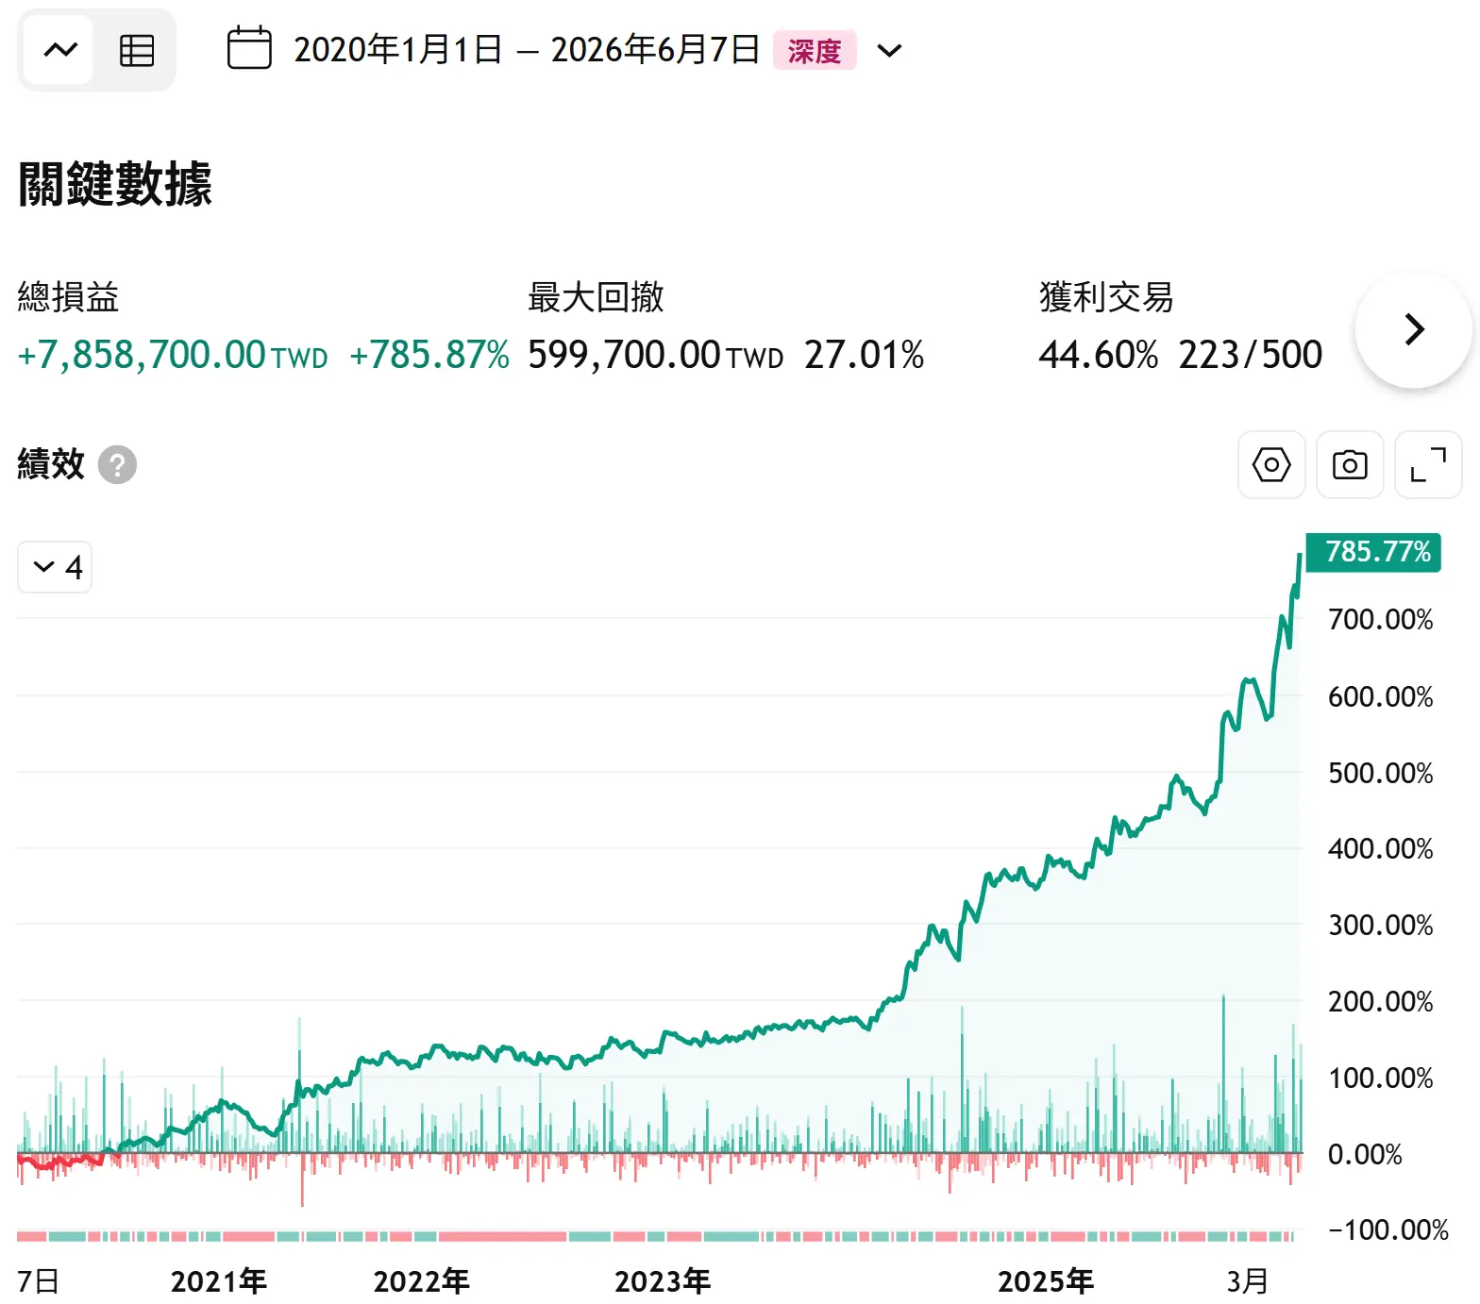The image size is (1480, 1304).
Task: Click the 2022年 time axis label
Action: (422, 1281)
